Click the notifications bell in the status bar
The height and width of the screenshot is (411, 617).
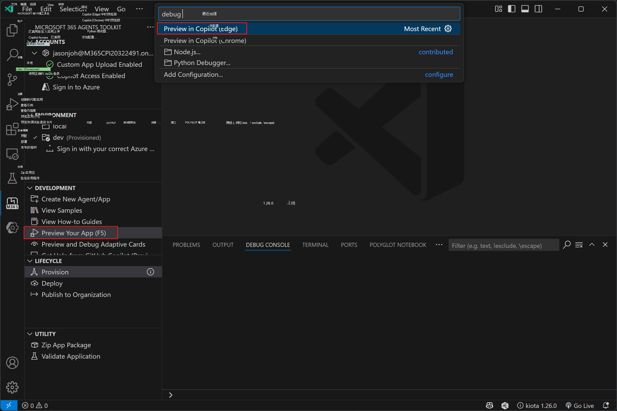tap(606, 405)
